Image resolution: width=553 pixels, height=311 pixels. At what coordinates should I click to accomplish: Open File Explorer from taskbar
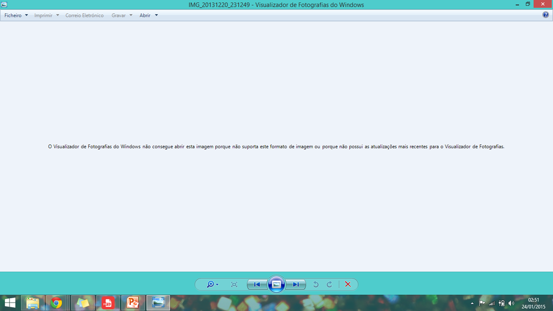33,303
